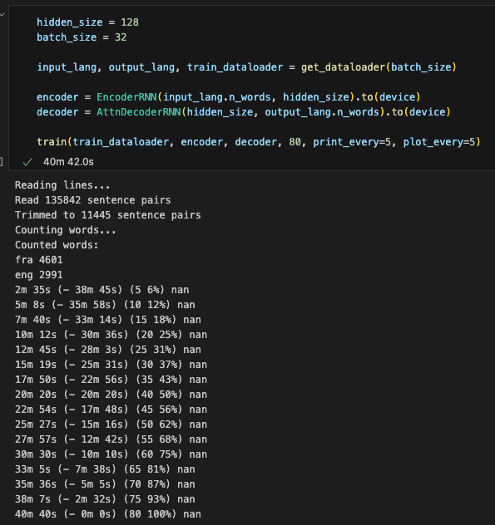495x525 pixels.
Task: Click the 'Read 135842 sentence pairs' output line
Action: click(93, 200)
